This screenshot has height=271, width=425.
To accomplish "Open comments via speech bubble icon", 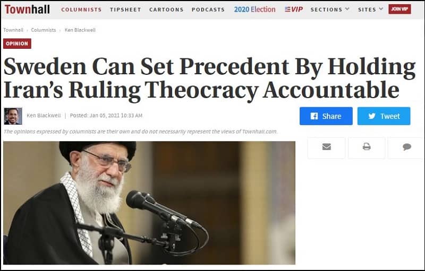I will tap(407, 147).
